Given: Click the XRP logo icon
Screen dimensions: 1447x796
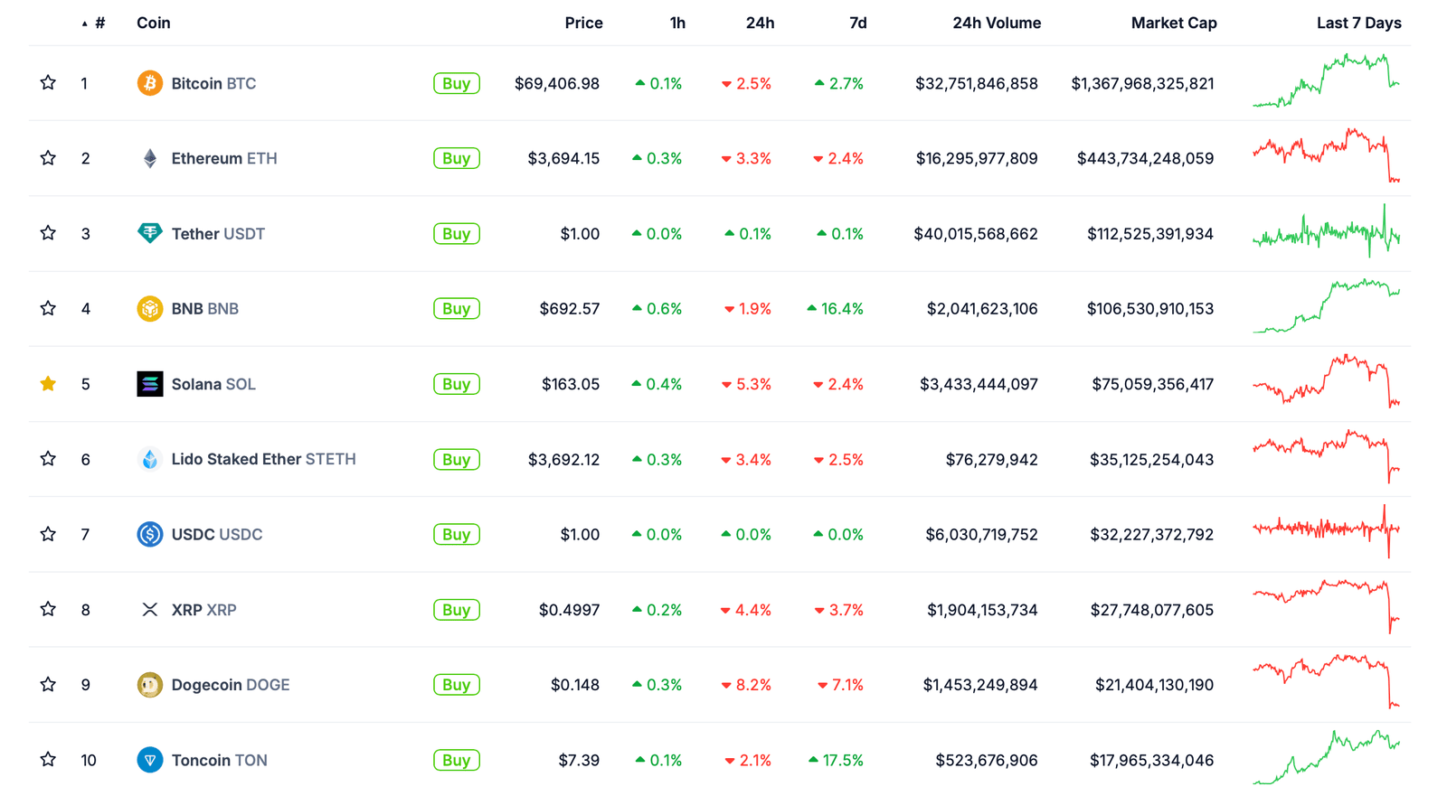Looking at the screenshot, I should (149, 610).
